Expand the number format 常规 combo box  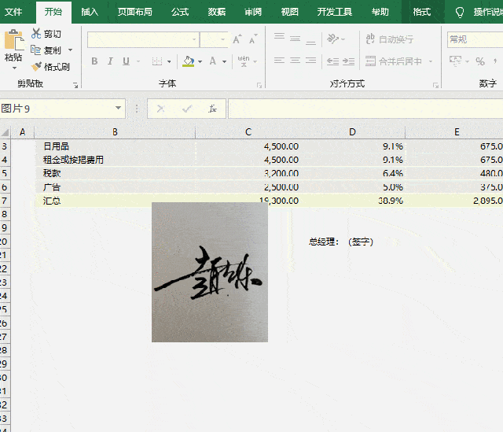click(475, 39)
